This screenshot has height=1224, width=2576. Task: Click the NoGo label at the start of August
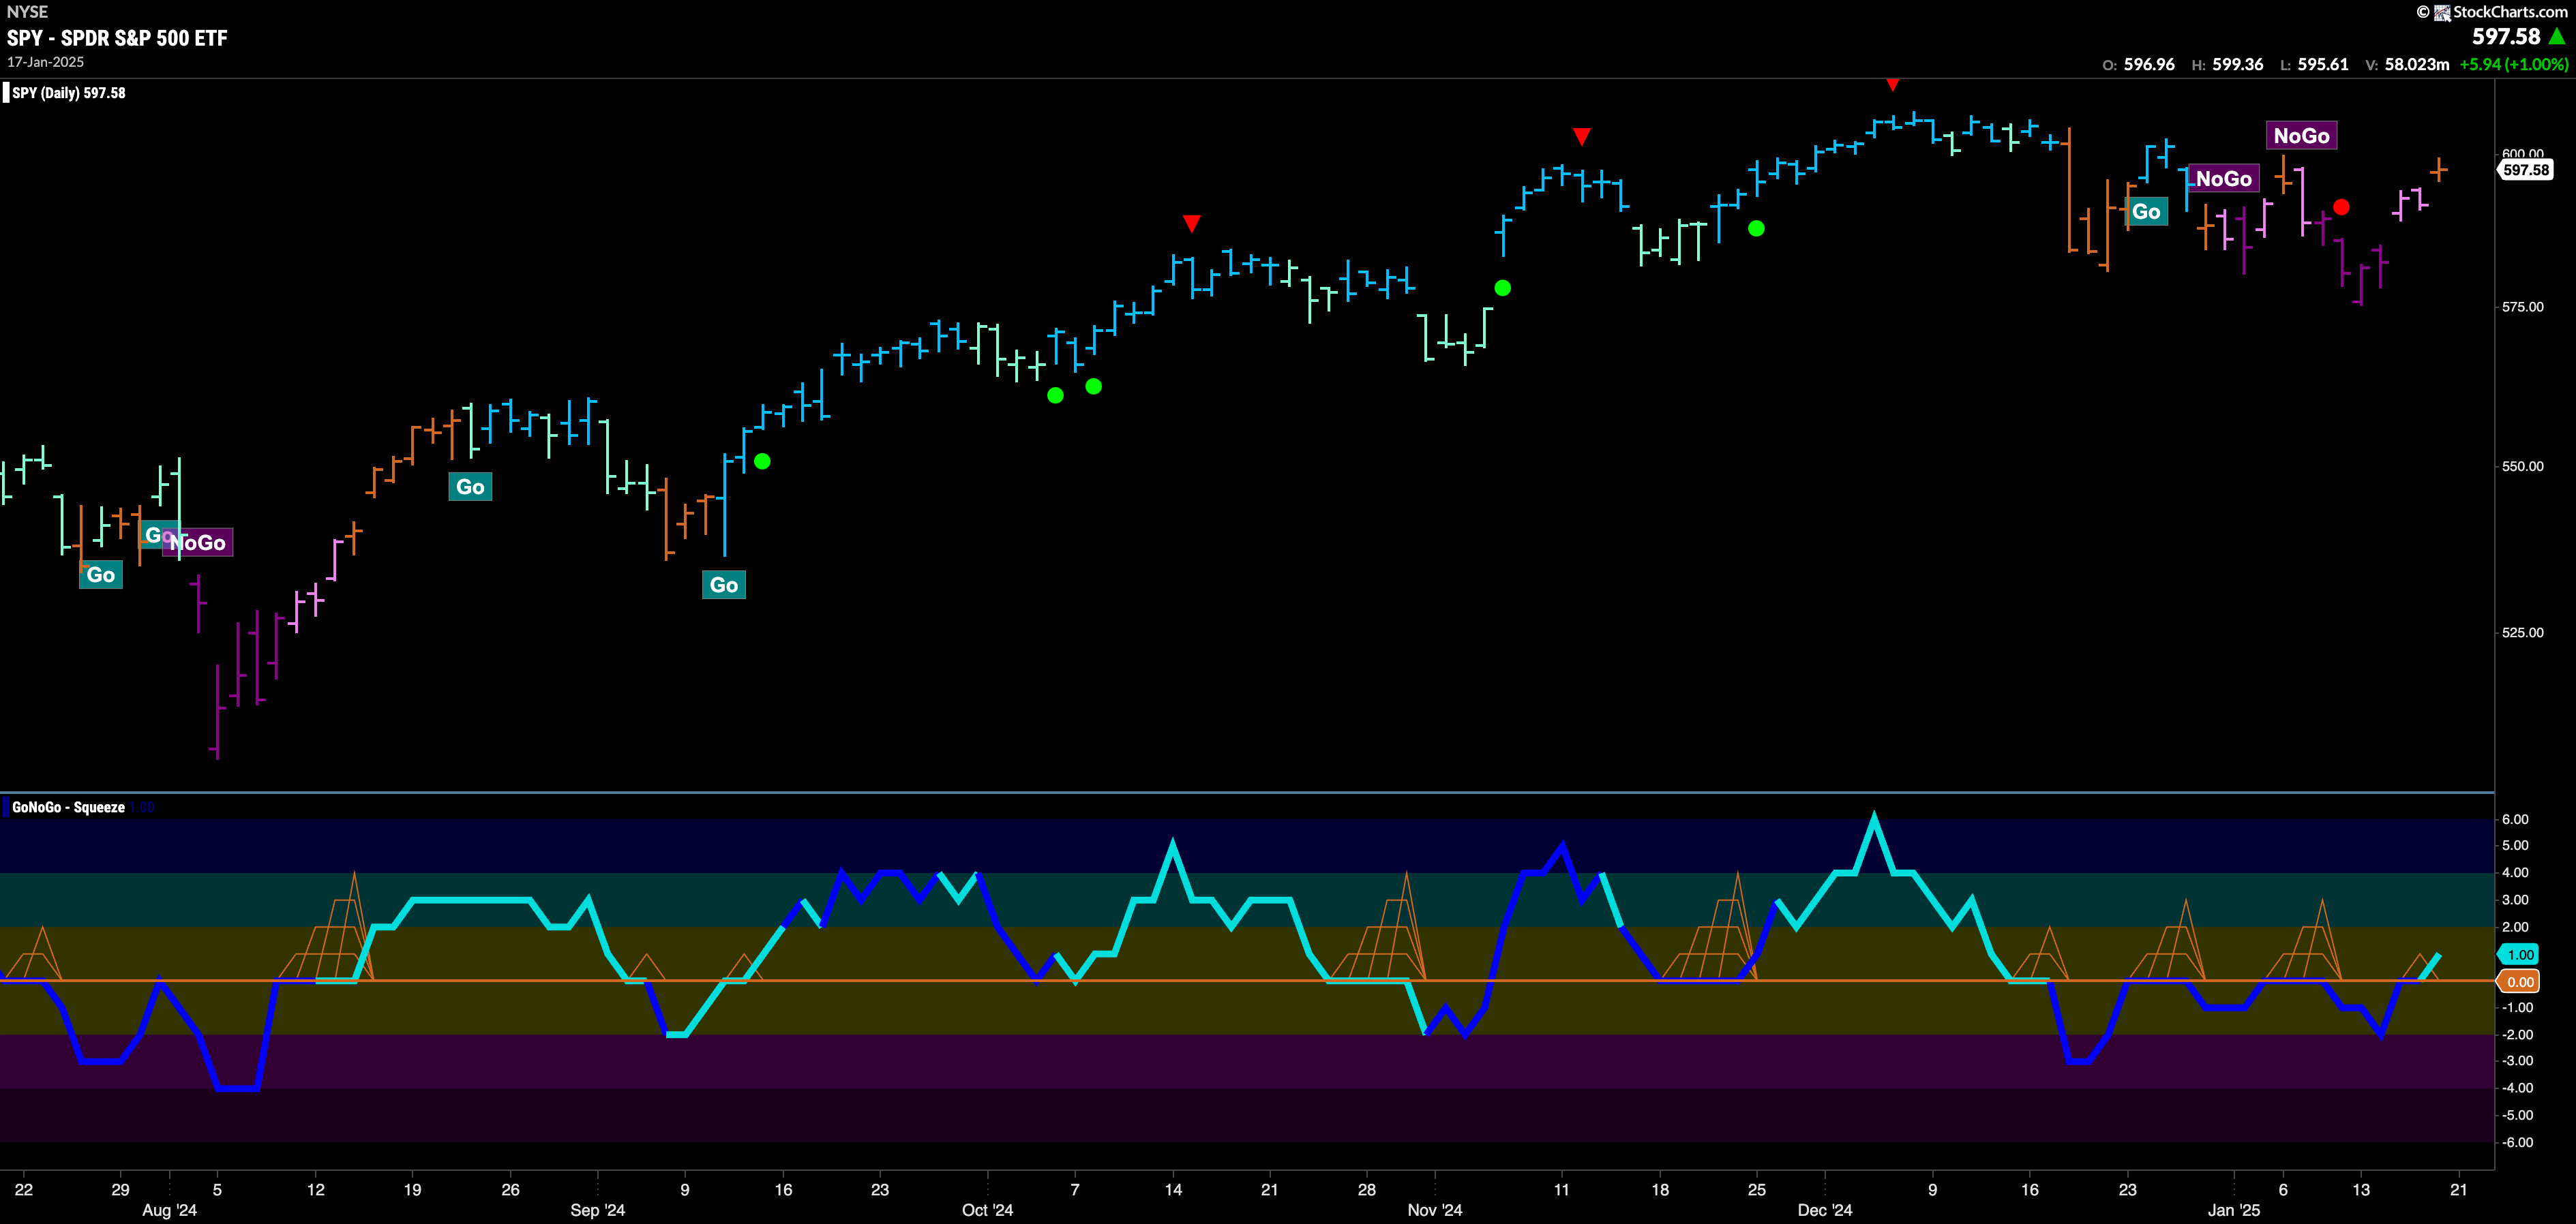198,542
